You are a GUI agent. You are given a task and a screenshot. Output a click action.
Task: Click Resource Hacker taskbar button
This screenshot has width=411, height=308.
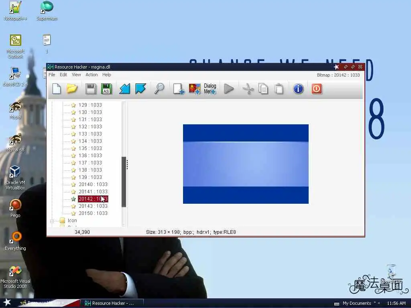pos(112,303)
